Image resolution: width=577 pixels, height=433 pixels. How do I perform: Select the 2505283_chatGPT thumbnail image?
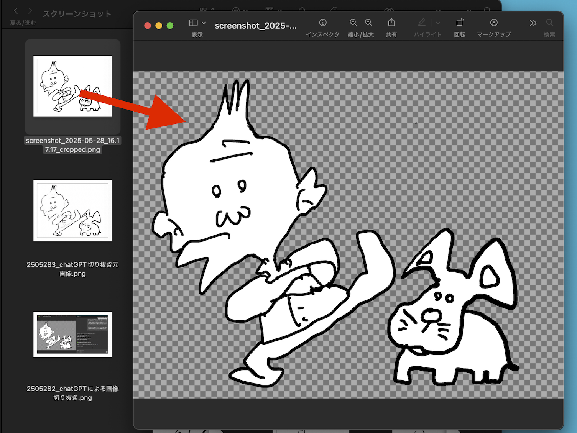point(72,210)
